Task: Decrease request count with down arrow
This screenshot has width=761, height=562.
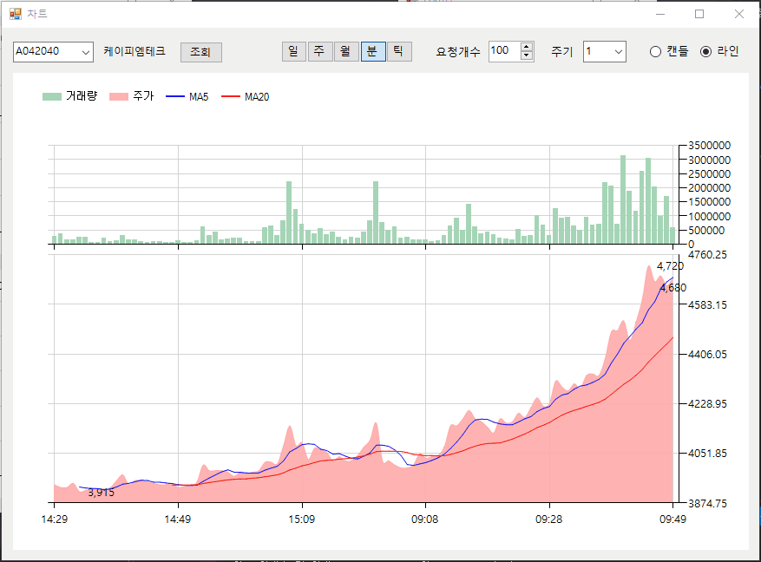Action: (527, 56)
